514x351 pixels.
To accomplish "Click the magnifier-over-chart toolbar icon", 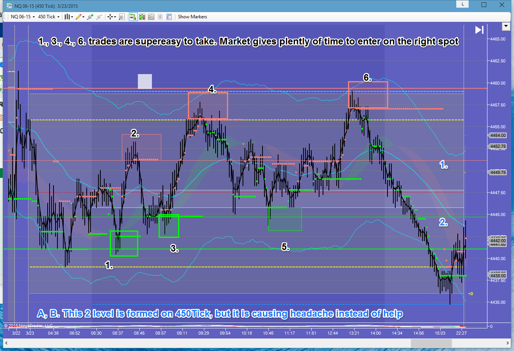I will (121, 17).
